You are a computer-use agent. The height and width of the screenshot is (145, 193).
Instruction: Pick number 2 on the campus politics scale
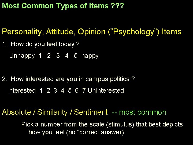tap(48, 91)
